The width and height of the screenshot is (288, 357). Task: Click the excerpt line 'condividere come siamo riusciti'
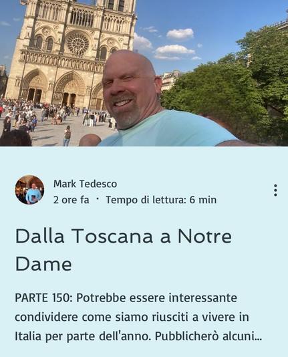click(x=101, y=317)
